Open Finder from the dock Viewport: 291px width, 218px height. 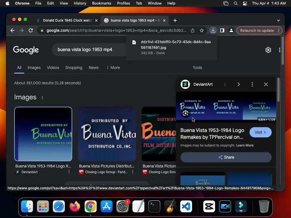pos(27,206)
